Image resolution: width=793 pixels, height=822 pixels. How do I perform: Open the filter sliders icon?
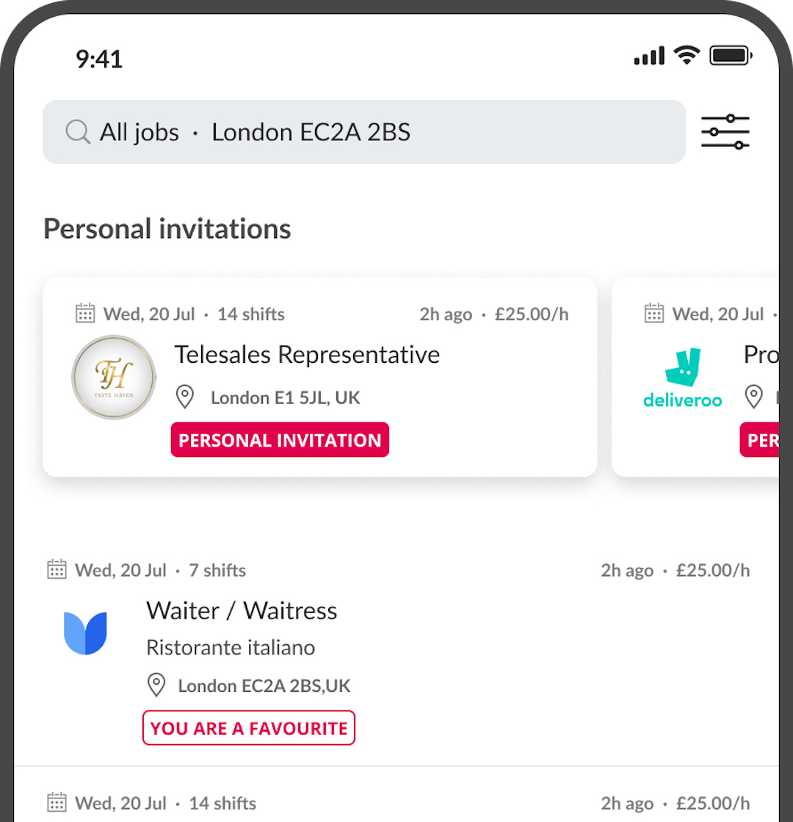725,132
